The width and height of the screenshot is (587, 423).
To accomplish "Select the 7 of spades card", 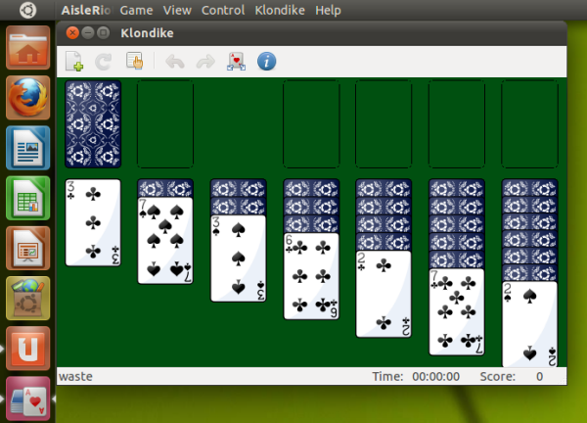I will pyautogui.click(x=164, y=241).
